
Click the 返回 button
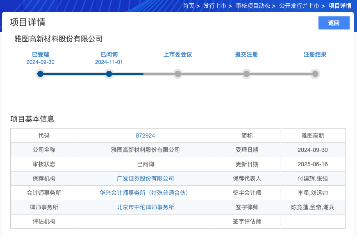[x=334, y=23]
